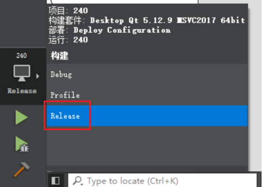This screenshot has width=262, height=187.
Task: Click the 构建 section header
Action: (x=60, y=56)
